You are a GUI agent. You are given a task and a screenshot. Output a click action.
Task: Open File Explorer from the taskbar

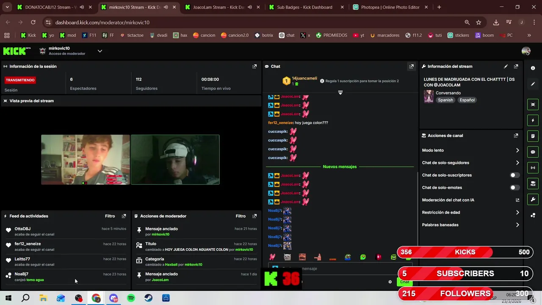pyautogui.click(x=43, y=298)
